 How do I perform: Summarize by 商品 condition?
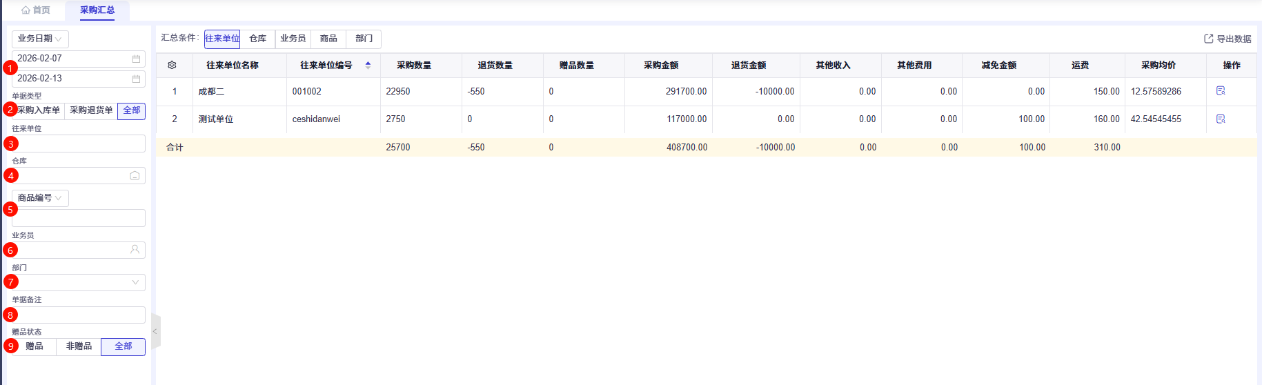328,39
